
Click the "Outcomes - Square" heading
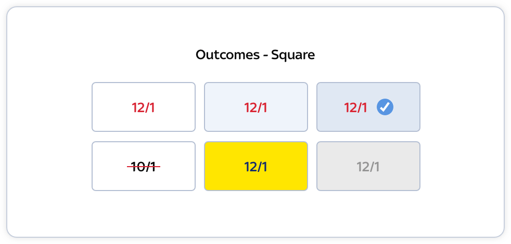[x=255, y=55]
